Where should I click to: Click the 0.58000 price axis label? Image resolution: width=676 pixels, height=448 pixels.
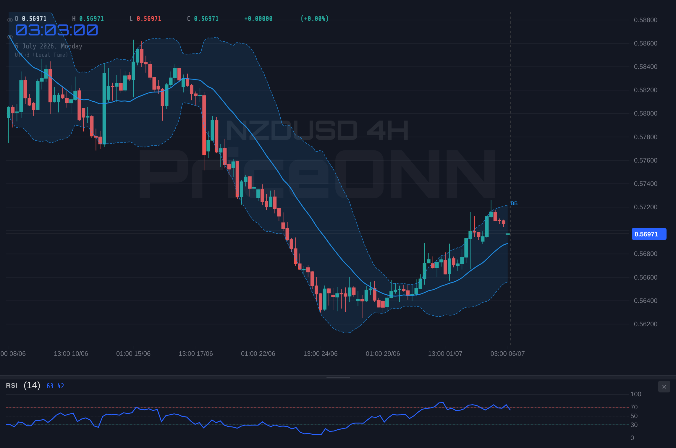coord(646,113)
